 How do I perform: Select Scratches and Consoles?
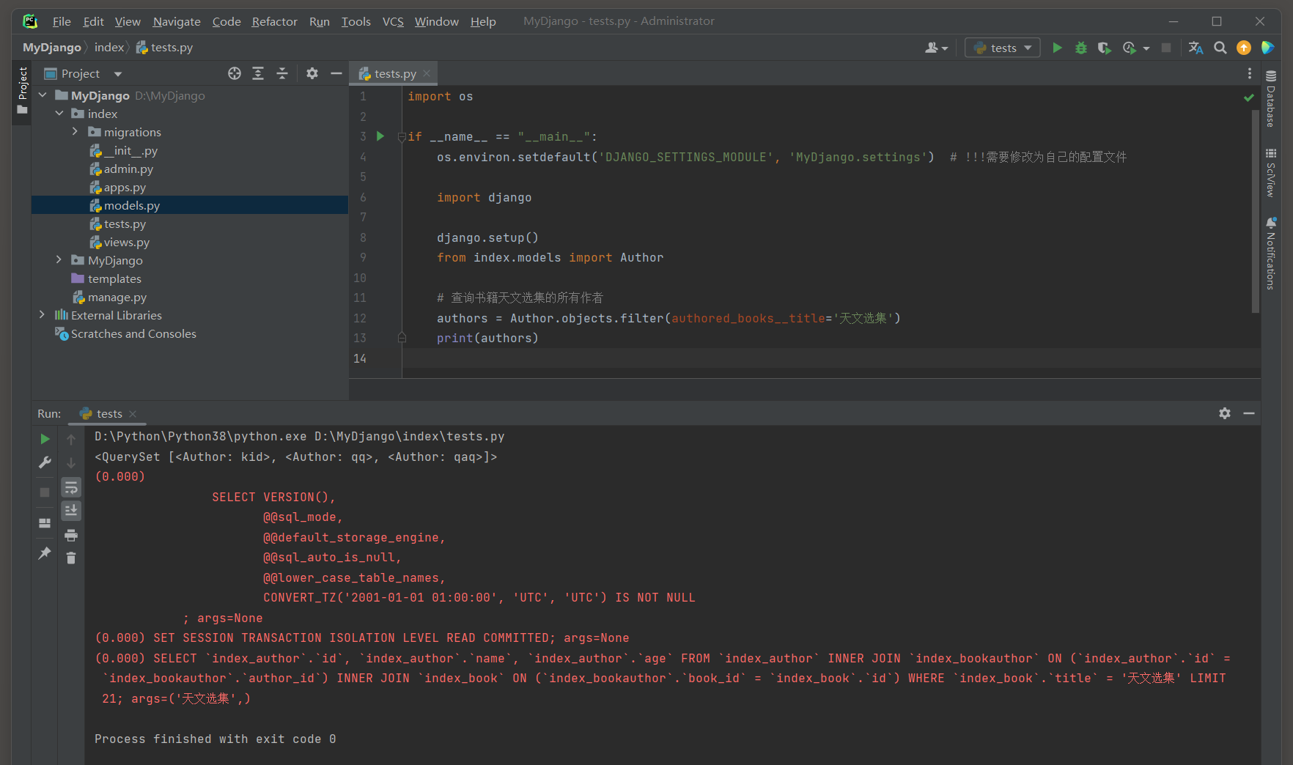point(133,333)
